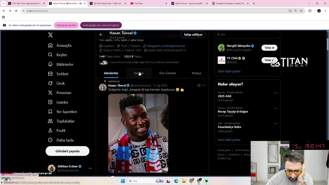Open TS Club profile
329x185 pixels.
[x=232, y=58]
